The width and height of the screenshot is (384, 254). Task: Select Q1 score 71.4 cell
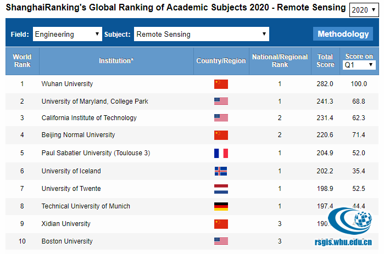[359, 135]
